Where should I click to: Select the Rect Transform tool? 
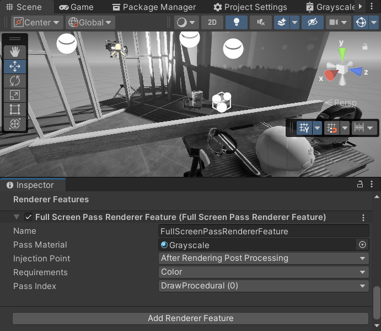(x=15, y=109)
